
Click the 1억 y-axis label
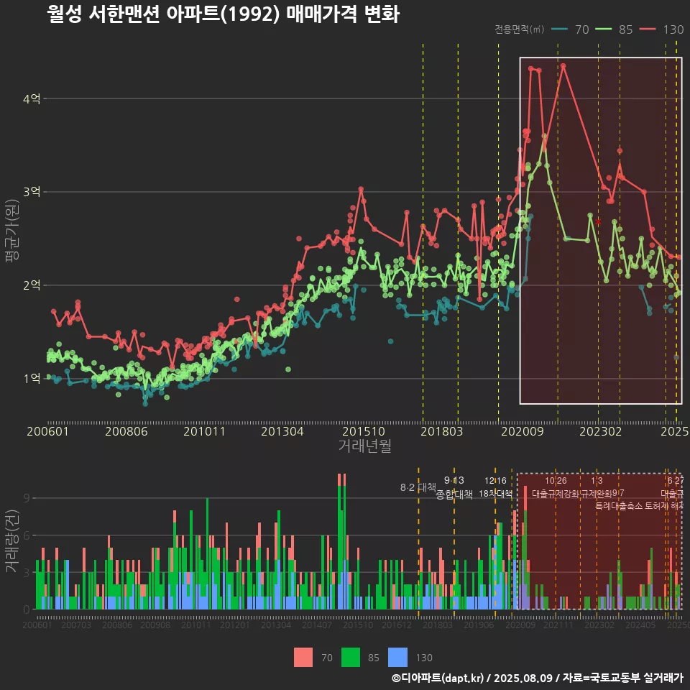pos(32,379)
